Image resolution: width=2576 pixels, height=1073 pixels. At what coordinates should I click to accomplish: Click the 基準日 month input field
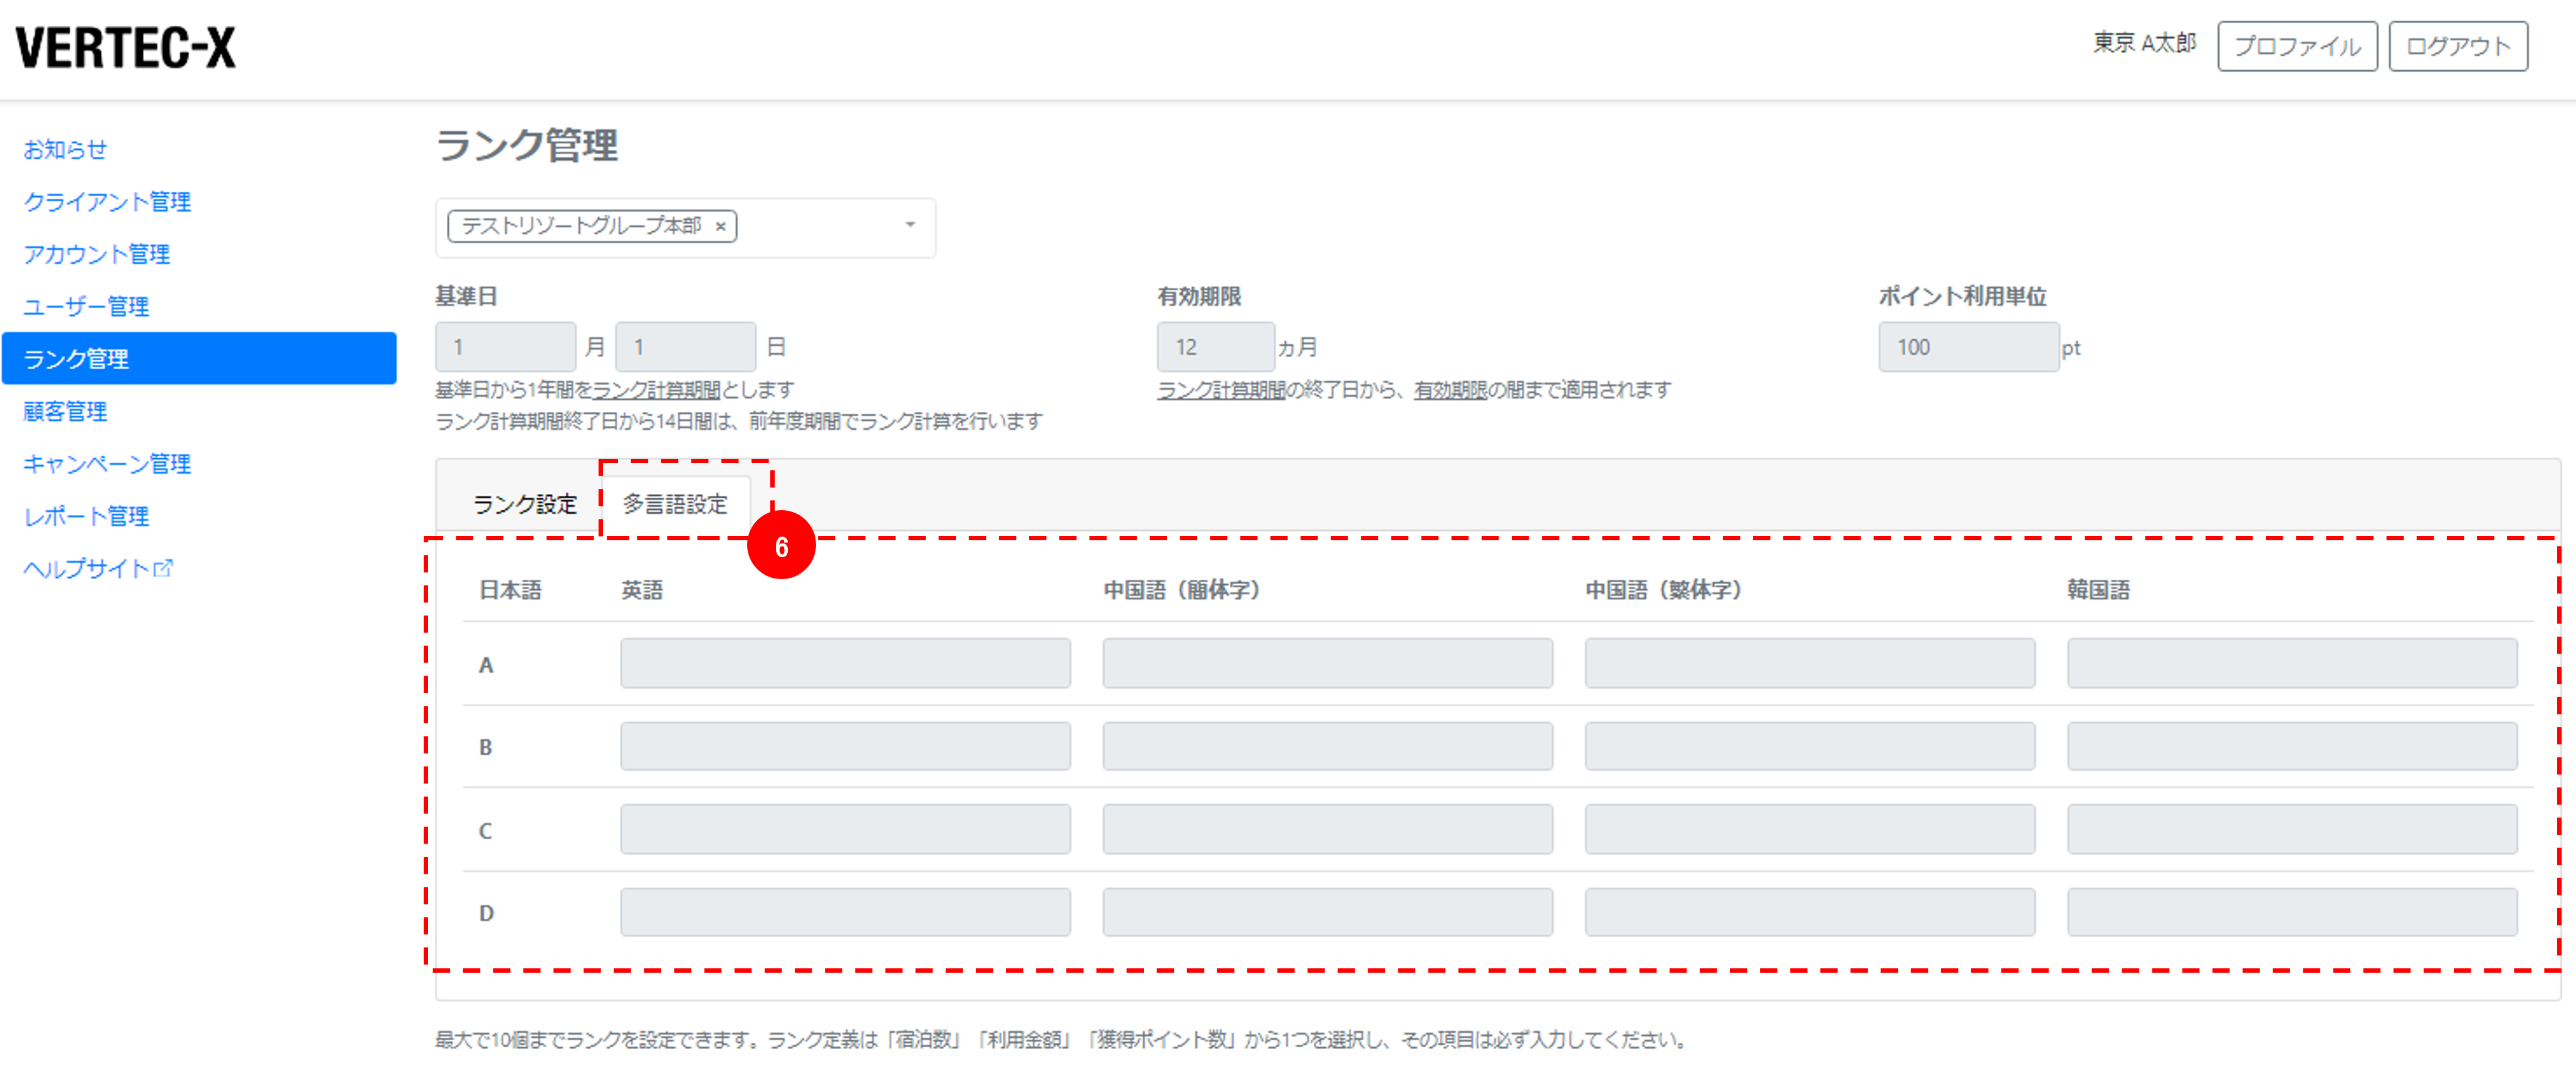coord(505,347)
